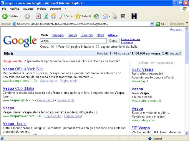Open the Mail icon dropdown arrow

[x=109, y=16]
